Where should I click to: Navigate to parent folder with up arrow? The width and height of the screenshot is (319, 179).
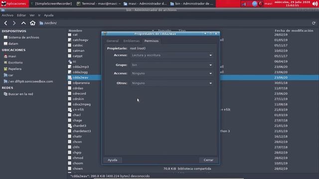23,23
